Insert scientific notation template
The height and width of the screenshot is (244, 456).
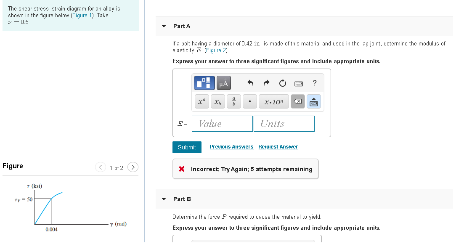[274, 101]
